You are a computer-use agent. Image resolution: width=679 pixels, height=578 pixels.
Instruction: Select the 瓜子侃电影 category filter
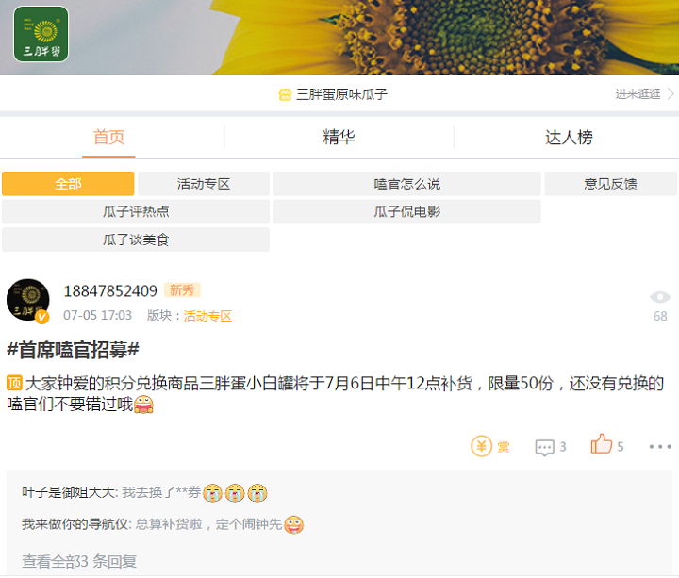[x=406, y=211]
